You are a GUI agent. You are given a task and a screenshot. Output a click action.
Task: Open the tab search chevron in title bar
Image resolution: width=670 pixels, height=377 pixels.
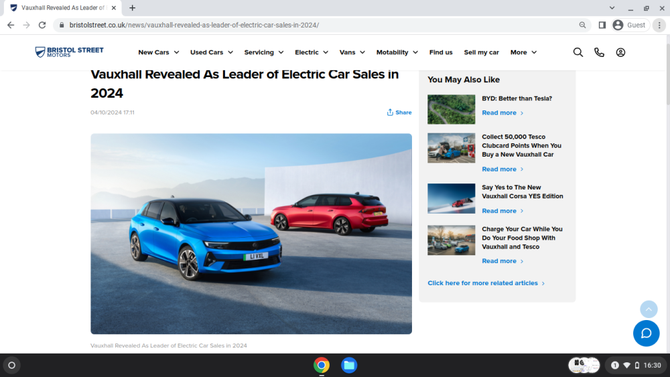[x=612, y=7]
